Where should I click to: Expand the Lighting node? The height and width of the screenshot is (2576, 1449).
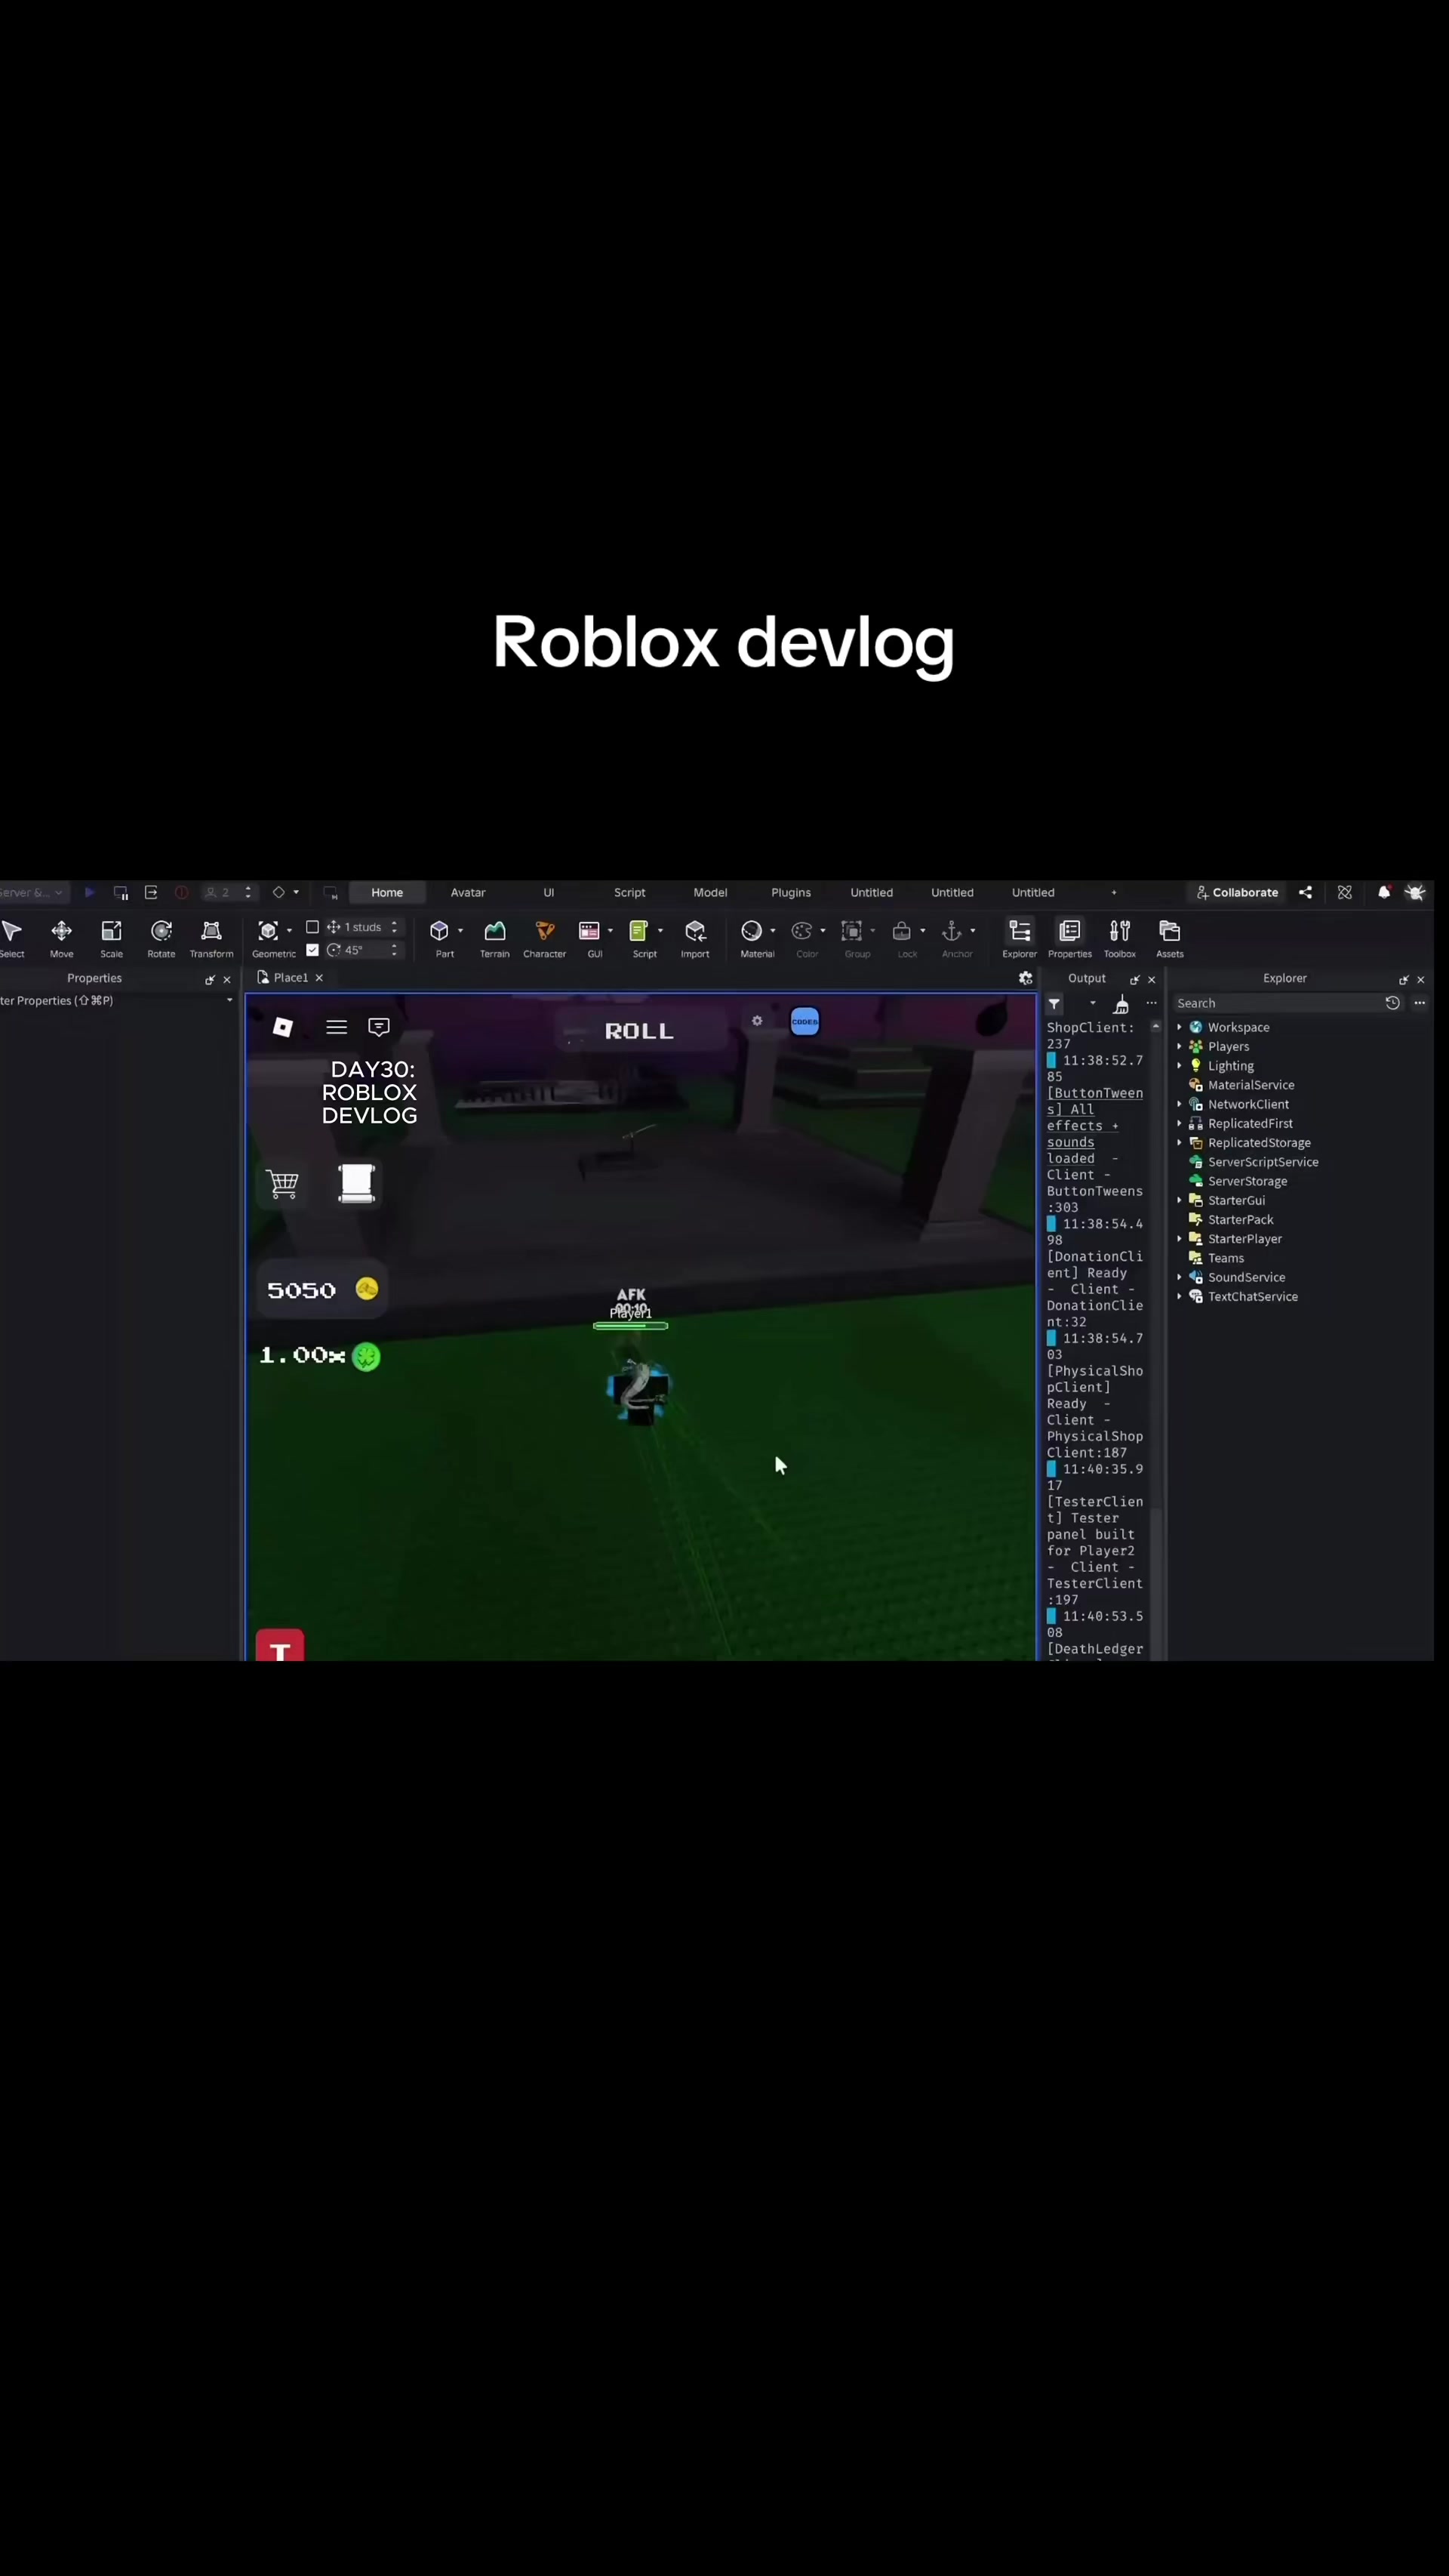1179,1066
